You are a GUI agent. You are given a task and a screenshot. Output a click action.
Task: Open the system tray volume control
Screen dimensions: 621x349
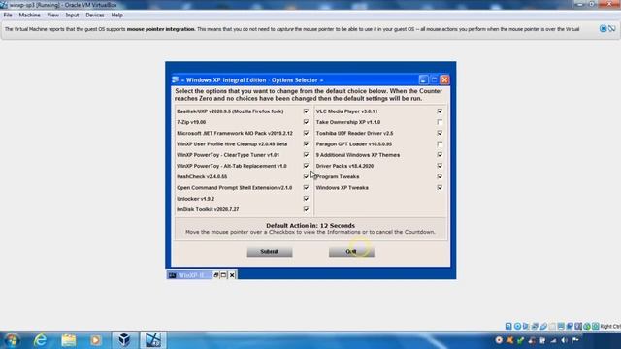[x=564, y=340]
